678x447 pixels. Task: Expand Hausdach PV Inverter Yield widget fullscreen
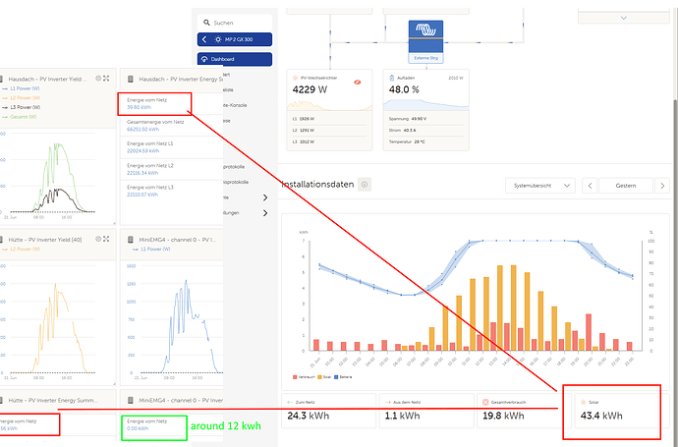click(106, 79)
